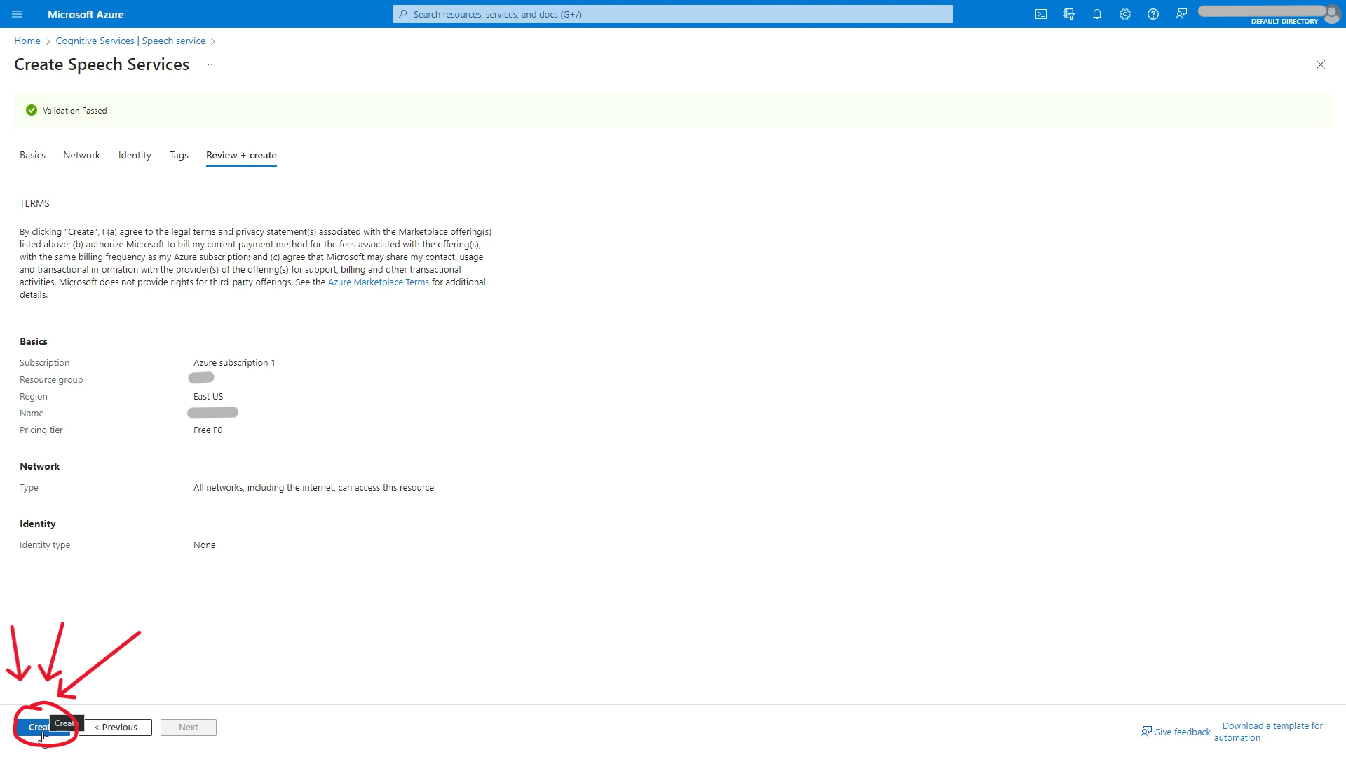Screen dimensions: 1346x757
Task: Go to the Tags tab
Action: click(179, 155)
